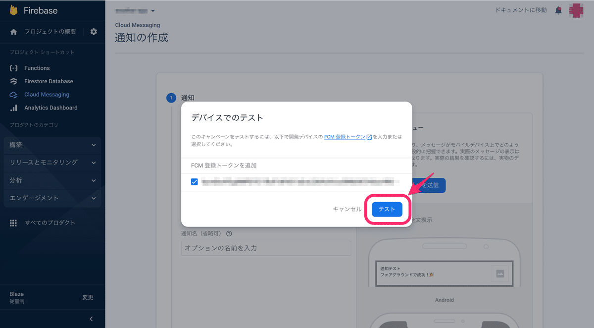Collapse the sidebar with chevron
Screen dimensions: 594x328
[91, 319]
